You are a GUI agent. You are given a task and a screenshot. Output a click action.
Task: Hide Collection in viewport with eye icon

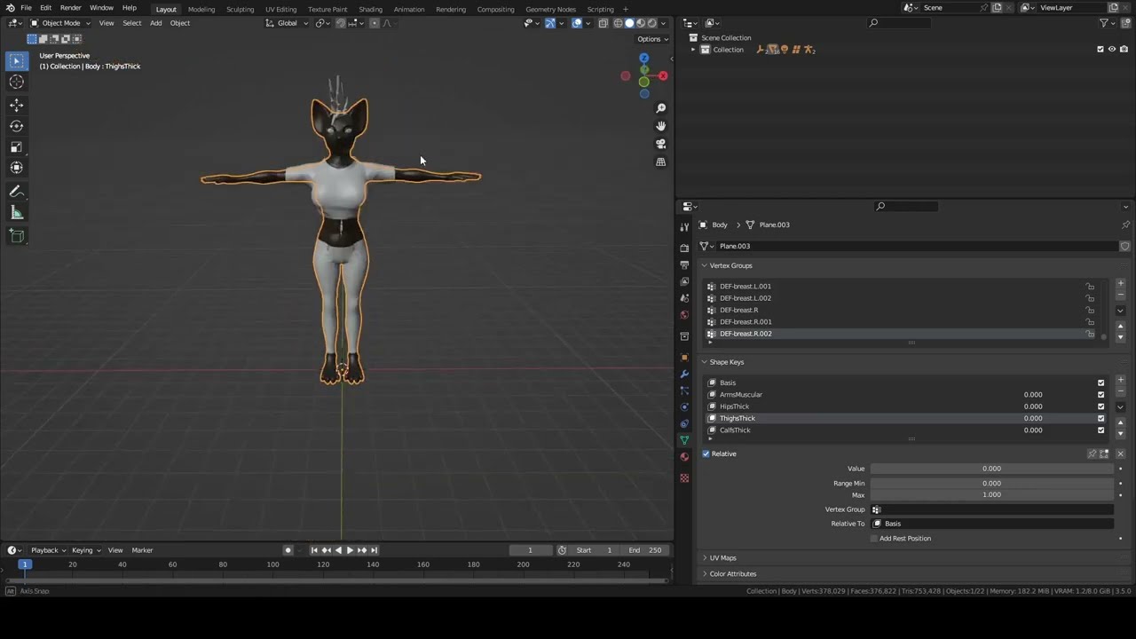(1111, 50)
